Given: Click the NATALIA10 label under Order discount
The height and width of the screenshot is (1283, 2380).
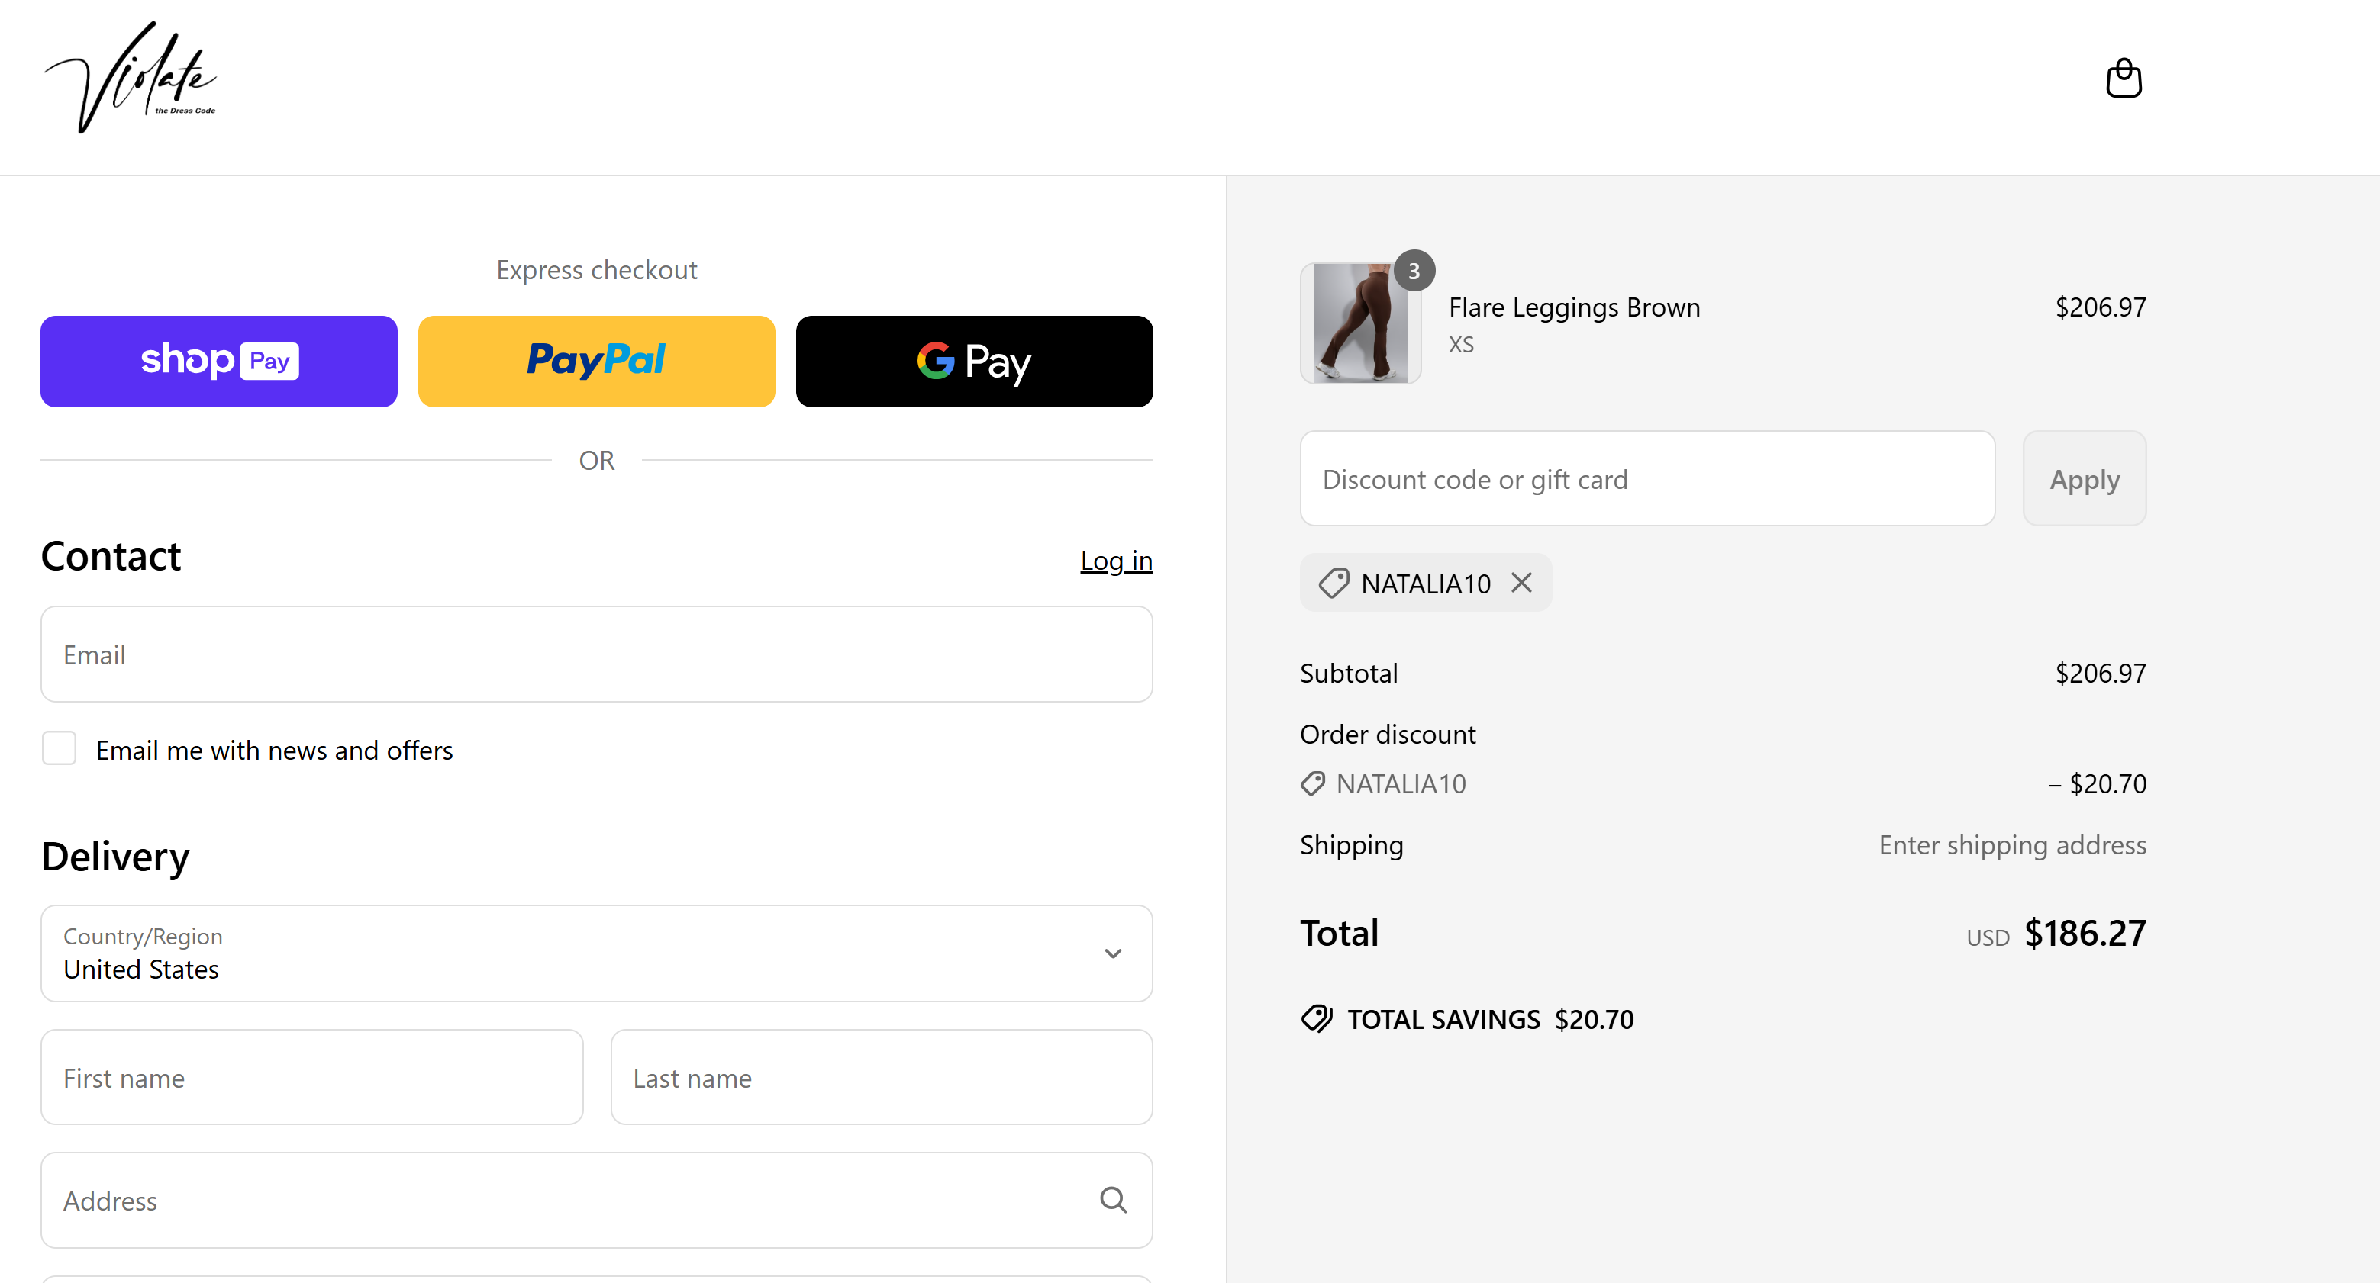Looking at the screenshot, I should (x=1401, y=783).
